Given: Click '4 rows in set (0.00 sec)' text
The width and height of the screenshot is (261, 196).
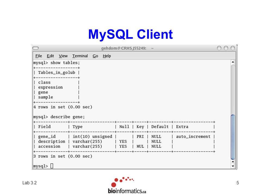Looking at the screenshot, I should point(63,107).
